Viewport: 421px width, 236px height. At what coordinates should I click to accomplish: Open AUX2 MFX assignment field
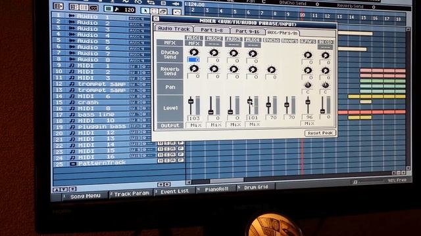pos(214,44)
